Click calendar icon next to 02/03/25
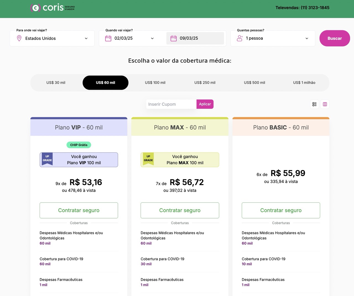 (108, 38)
